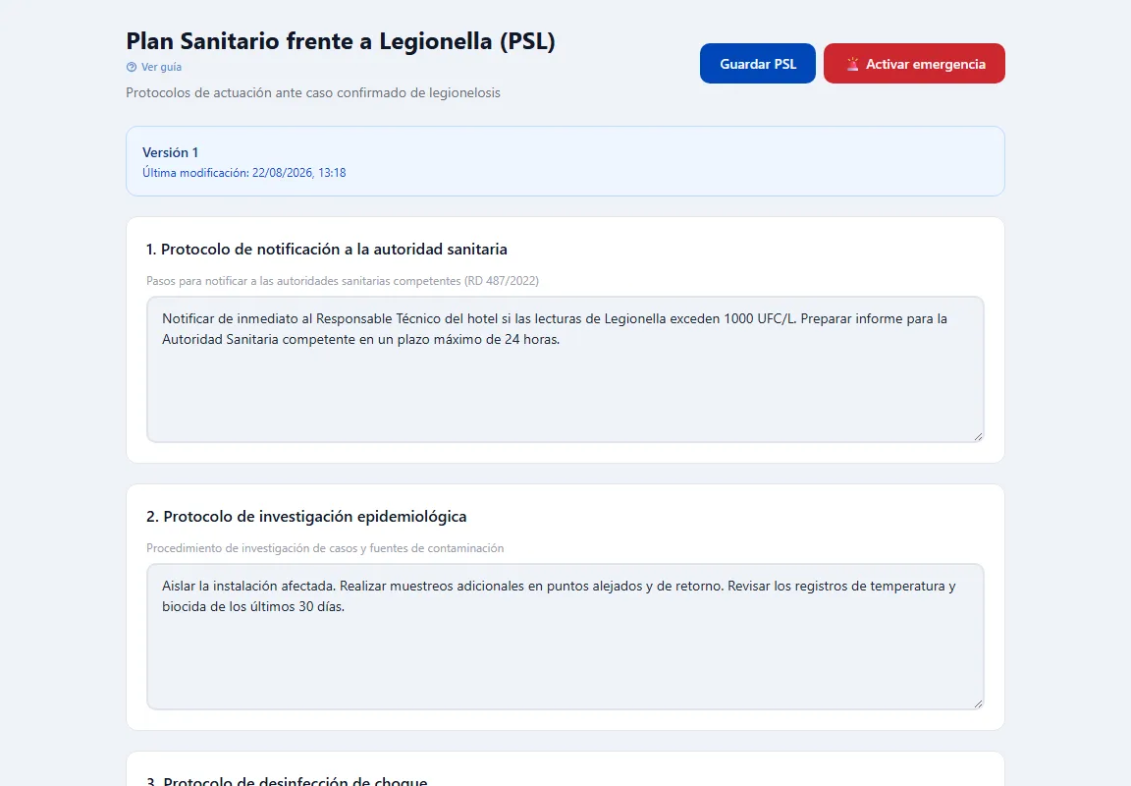Click the RD 487/2022 helper description
Viewport: 1131px width, 786px height.
point(343,281)
